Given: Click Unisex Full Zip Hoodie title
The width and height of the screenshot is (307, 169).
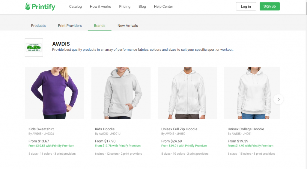Looking at the screenshot, I should pyautogui.click(x=179, y=129).
